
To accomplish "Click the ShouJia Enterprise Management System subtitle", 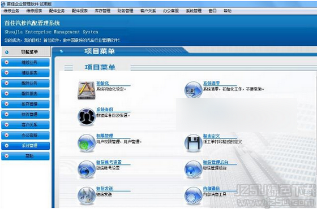I will (52, 32).
